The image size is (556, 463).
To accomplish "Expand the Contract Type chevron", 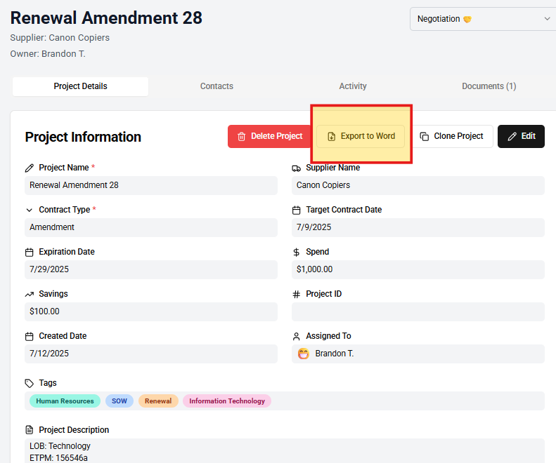I will (30, 210).
